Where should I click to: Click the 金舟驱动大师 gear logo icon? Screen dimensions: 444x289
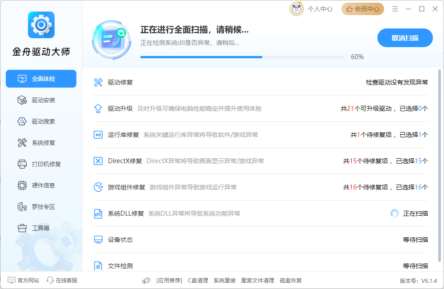pyautogui.click(x=41, y=25)
